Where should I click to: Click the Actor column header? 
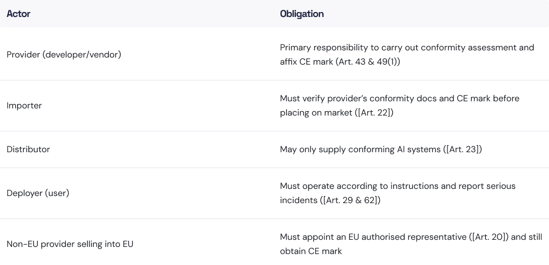click(x=18, y=14)
